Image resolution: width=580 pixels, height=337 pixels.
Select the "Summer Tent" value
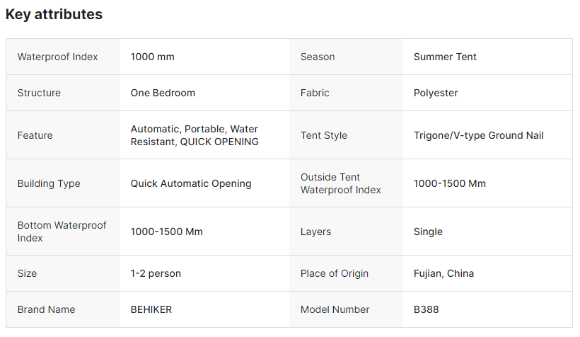(x=445, y=57)
